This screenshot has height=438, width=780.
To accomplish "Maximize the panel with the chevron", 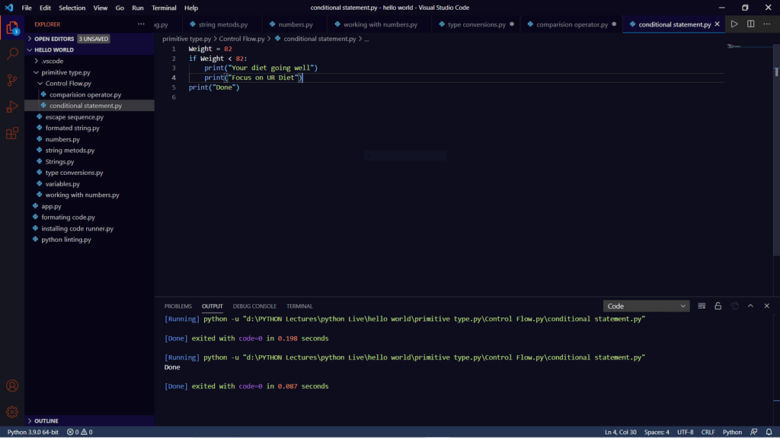I will tap(750, 306).
